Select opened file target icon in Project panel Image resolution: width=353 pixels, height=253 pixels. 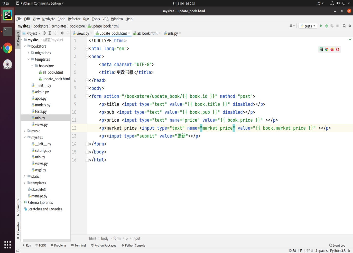44,33
